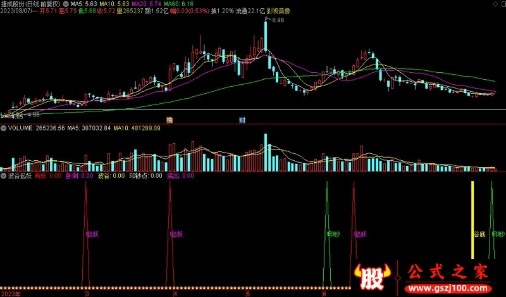Click the first 起妖 signal label
The height and width of the screenshot is (297, 506).
click(92, 234)
